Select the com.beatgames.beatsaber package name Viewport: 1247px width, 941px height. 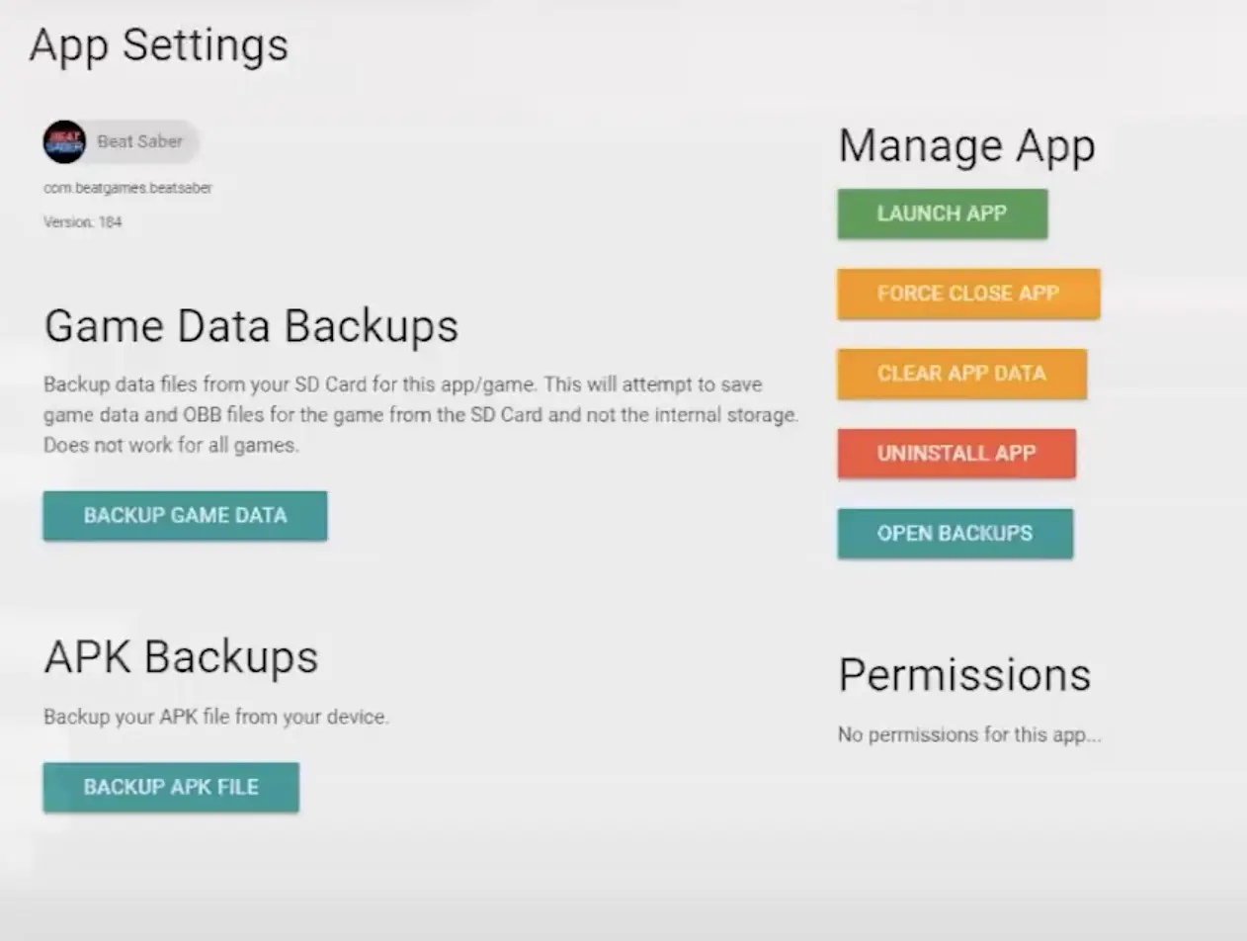coord(127,188)
